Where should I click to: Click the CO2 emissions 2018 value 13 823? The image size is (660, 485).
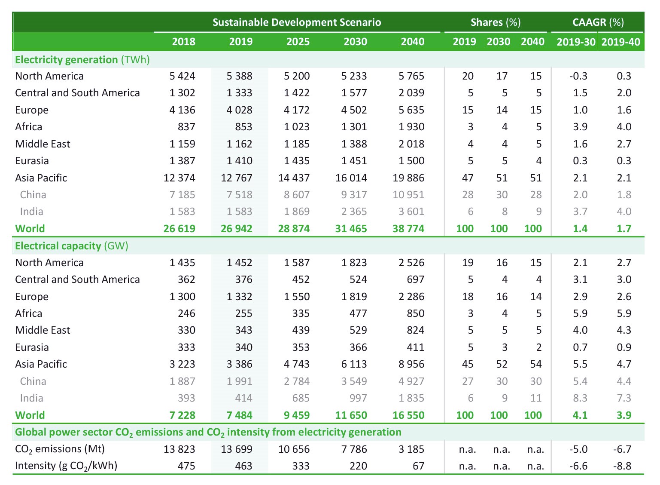point(179,449)
